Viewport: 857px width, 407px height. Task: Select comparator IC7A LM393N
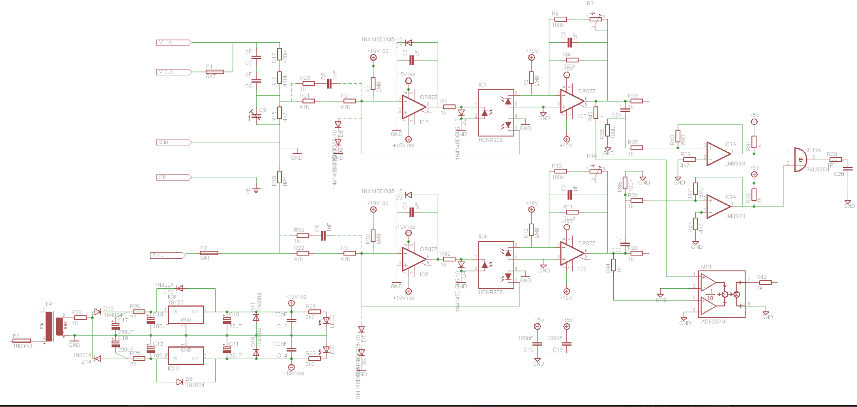click(x=718, y=154)
